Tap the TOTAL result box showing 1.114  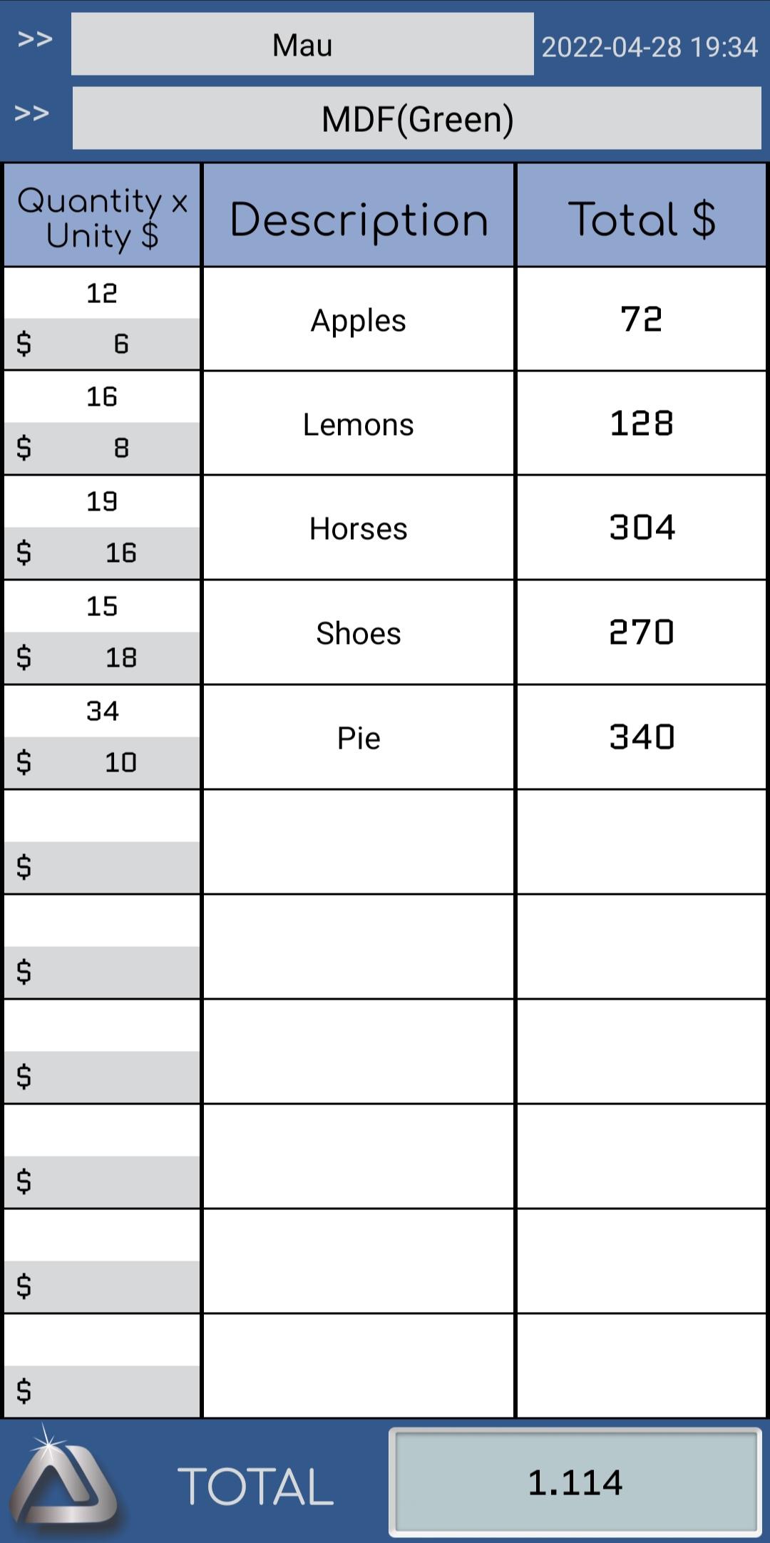575,1482
